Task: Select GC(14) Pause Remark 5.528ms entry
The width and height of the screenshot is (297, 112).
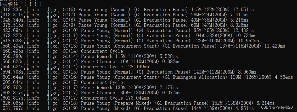Action: tap(89, 56)
